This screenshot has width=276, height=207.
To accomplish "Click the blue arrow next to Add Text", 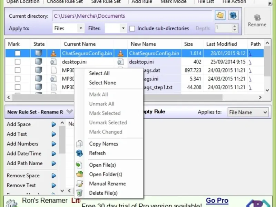I will [54, 134].
